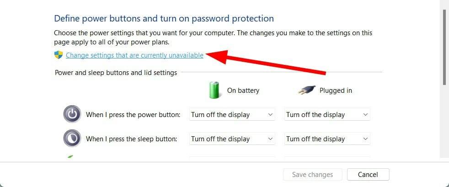Click the green battery icon
The image size is (449, 187).
pos(214,90)
